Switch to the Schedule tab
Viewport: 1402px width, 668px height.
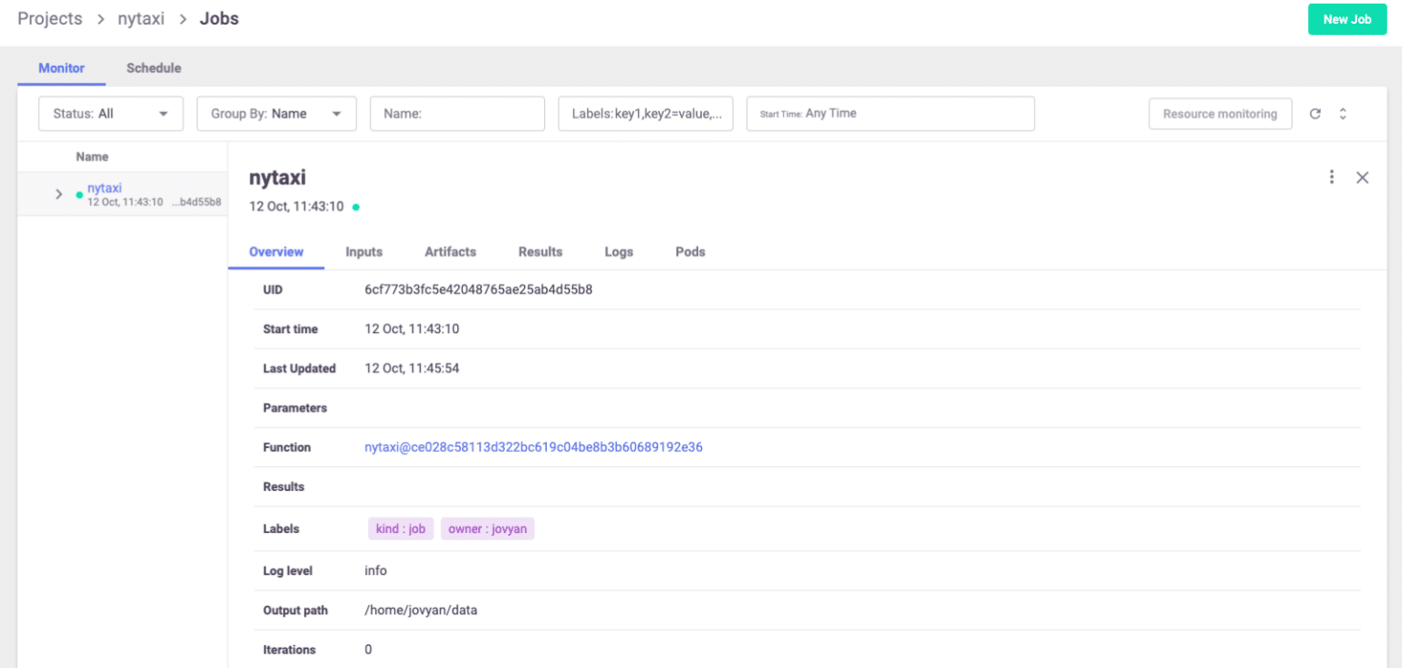[x=153, y=68]
